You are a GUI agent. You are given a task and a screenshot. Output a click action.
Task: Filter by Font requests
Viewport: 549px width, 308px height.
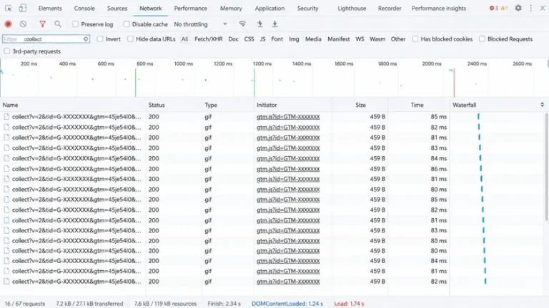pos(277,39)
